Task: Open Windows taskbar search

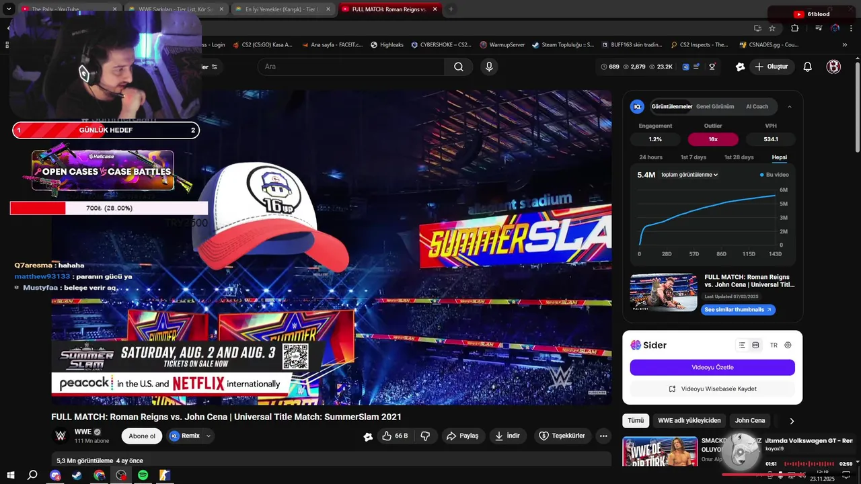Action: point(32,475)
